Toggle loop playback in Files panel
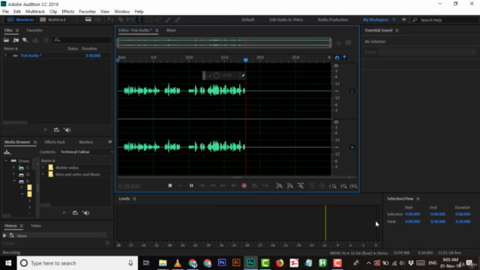The width and height of the screenshot is (480, 270). click(57, 130)
